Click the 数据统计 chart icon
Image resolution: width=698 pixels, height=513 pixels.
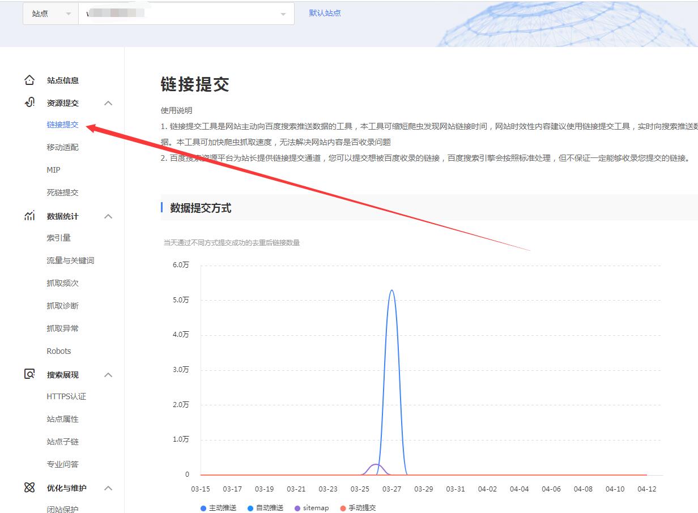[29, 216]
